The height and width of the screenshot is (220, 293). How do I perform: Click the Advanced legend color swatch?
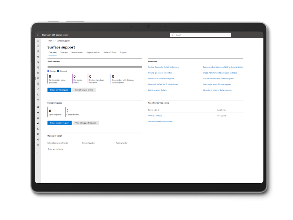[x=58, y=71]
